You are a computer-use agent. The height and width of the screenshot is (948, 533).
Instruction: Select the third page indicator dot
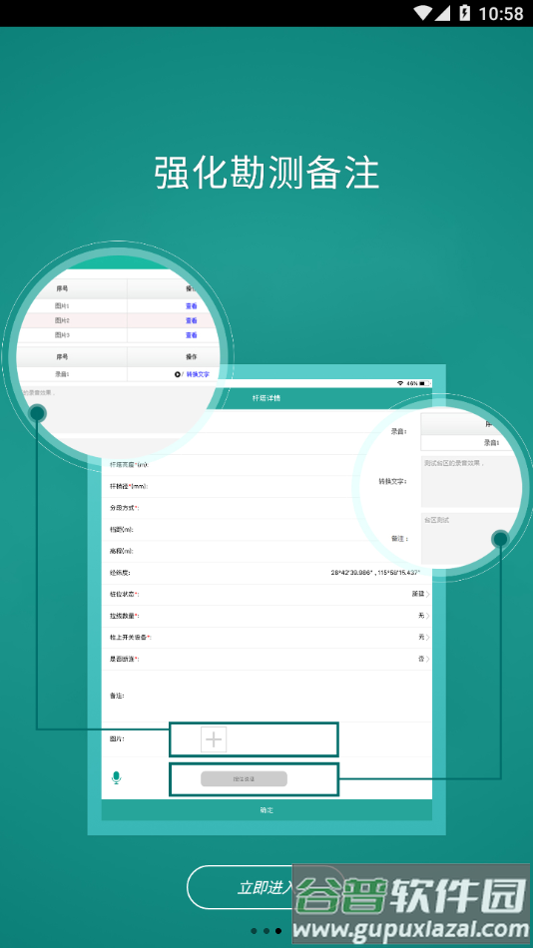pyautogui.click(x=278, y=931)
